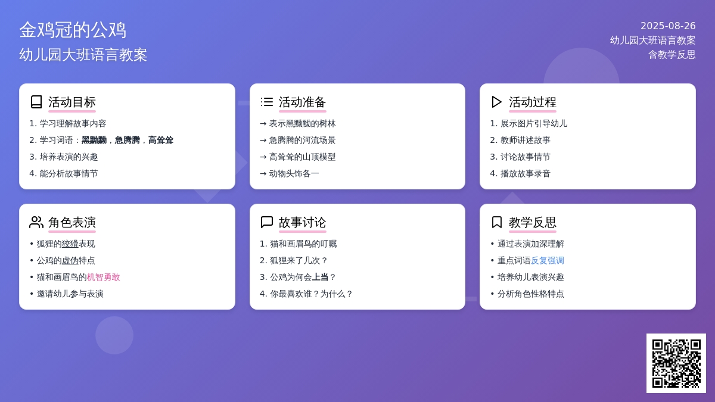This screenshot has width=715, height=402.
Task: Select the 活动目标 card heading
Action: pos(72,102)
